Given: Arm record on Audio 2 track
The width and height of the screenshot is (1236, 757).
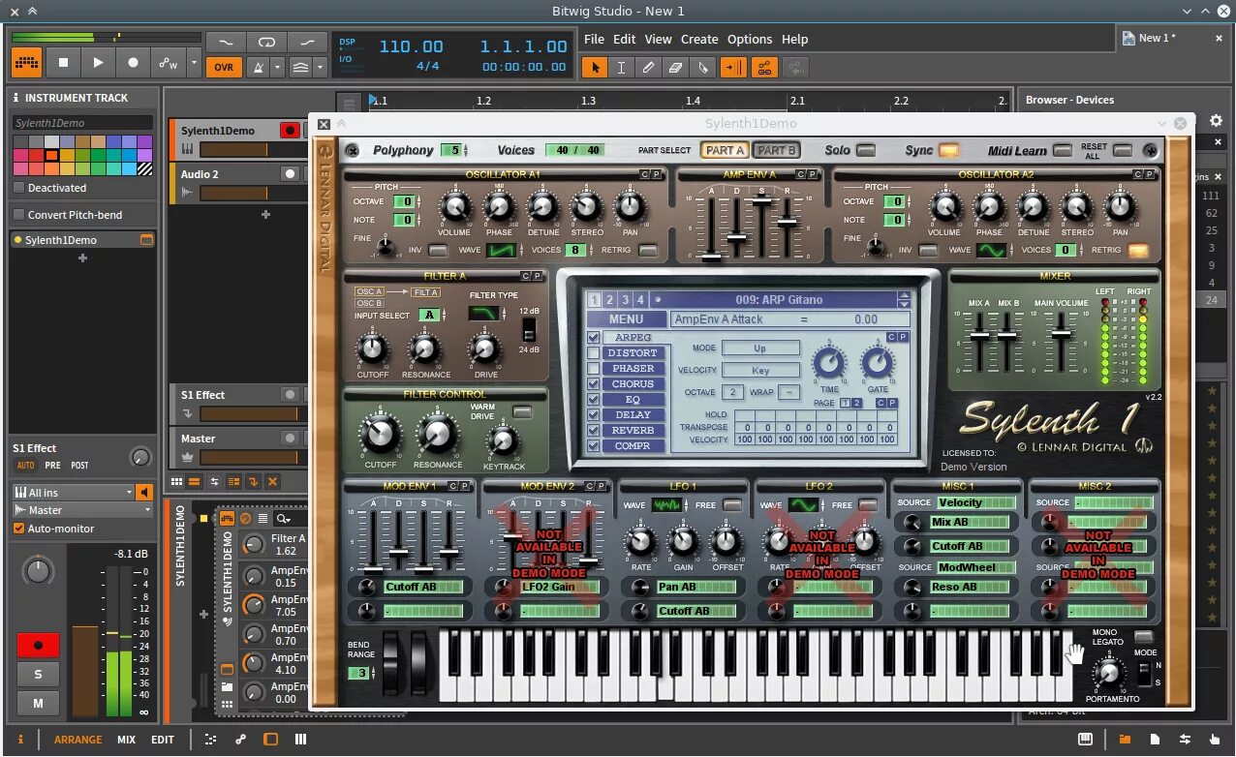Looking at the screenshot, I should coord(289,173).
